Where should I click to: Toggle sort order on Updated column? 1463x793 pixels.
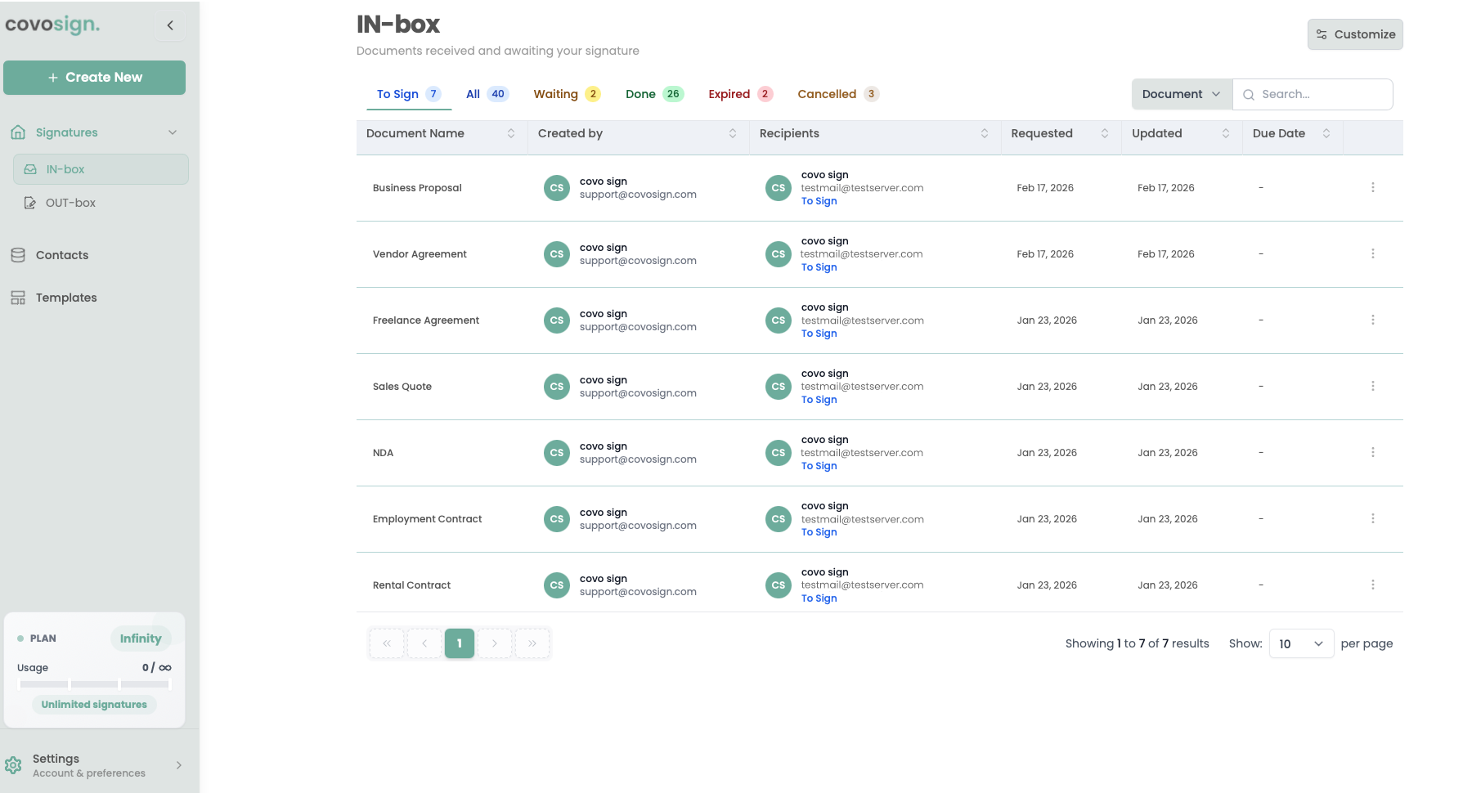click(1226, 133)
